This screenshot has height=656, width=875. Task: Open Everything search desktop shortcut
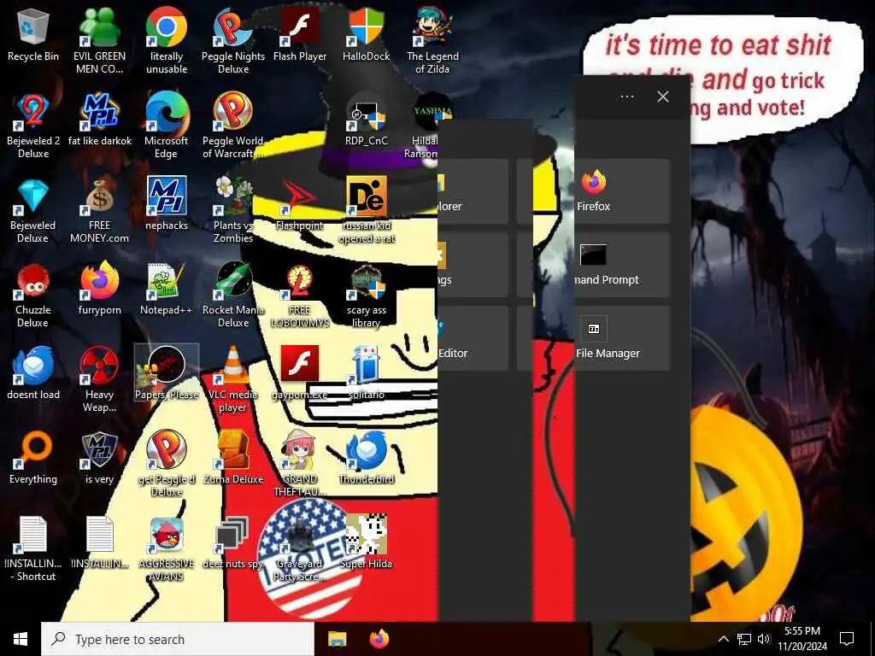tap(33, 458)
